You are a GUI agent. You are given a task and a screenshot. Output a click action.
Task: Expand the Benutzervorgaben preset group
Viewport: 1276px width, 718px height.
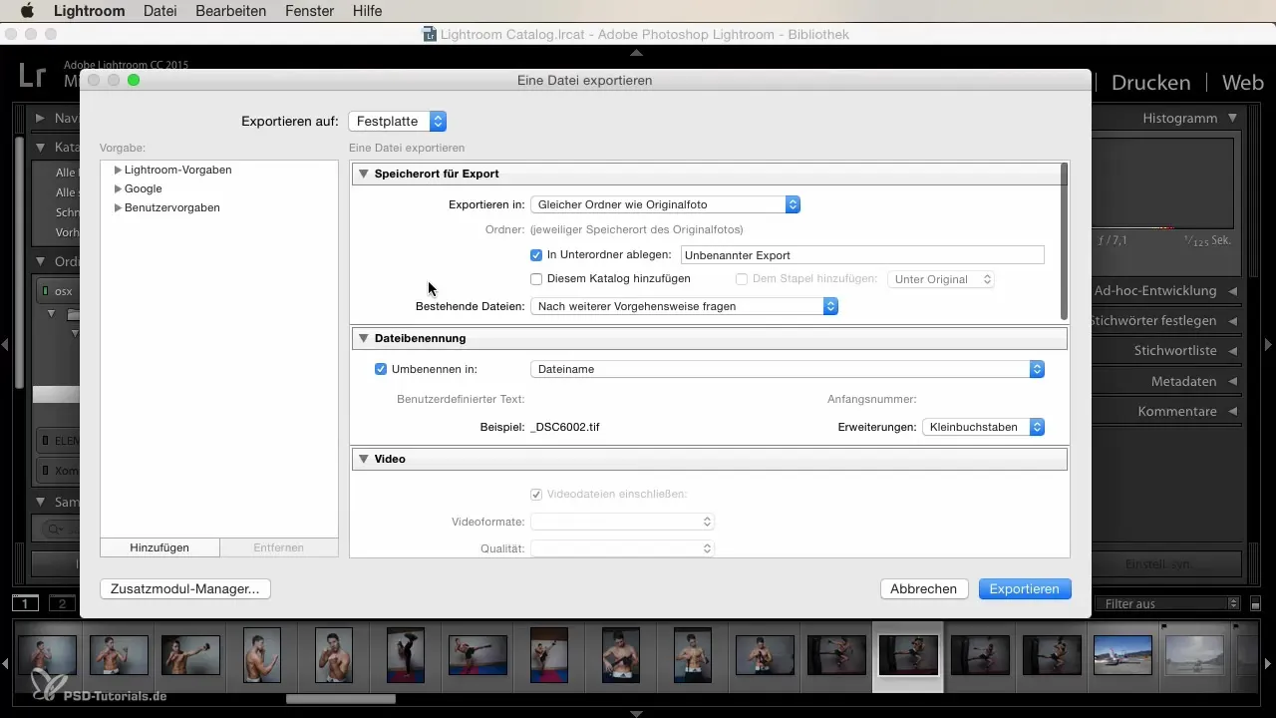[118, 208]
